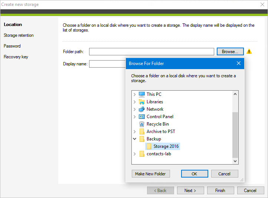This screenshot has width=268, height=198.
Task: Go to the Password step
Action: [x=12, y=46]
